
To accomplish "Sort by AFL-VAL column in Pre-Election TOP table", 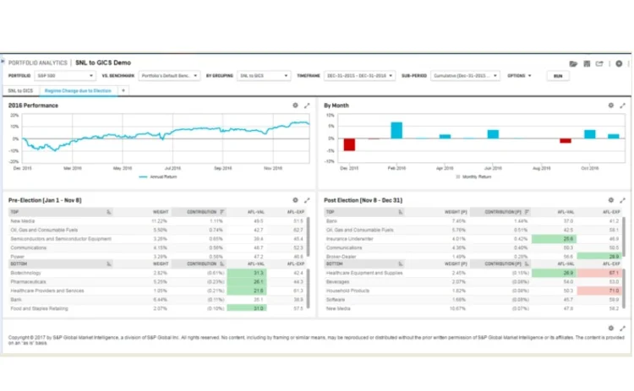I will tap(255, 212).
